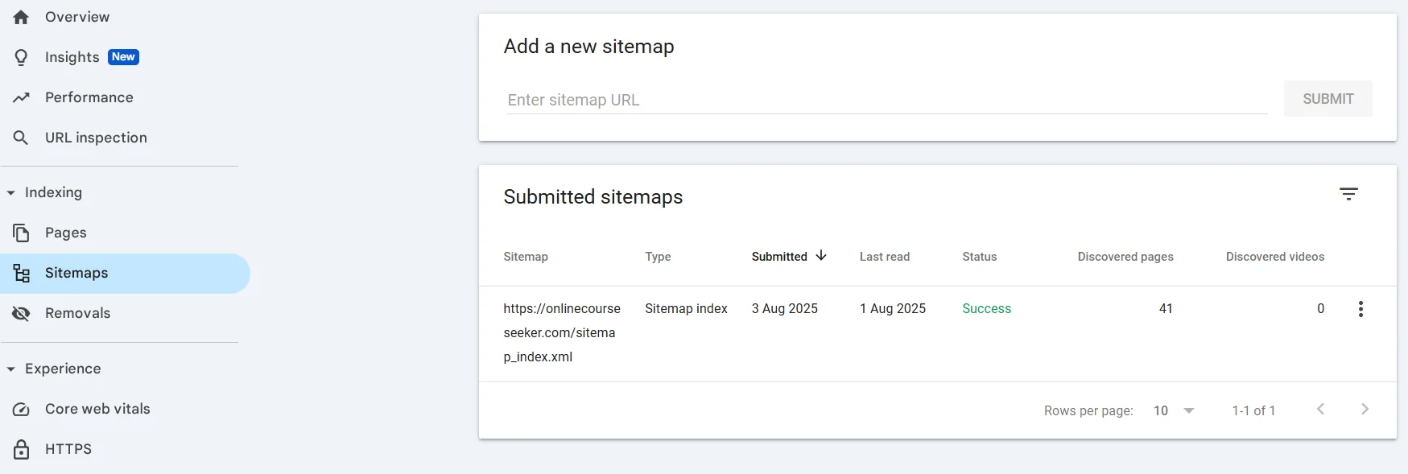
Task: Collapse the Indexing section
Action: coord(10,193)
